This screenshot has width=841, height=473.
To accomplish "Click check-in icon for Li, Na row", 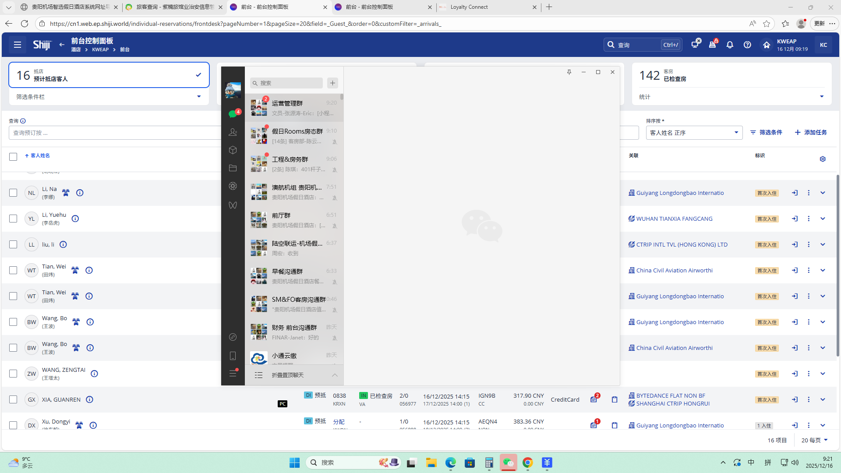I will click(x=795, y=193).
